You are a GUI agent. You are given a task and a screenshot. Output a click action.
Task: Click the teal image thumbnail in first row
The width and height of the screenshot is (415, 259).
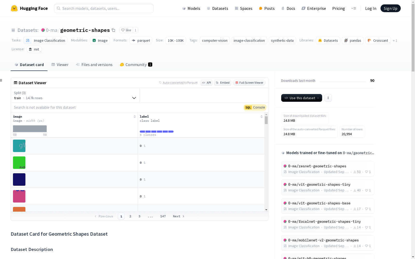tap(19, 146)
